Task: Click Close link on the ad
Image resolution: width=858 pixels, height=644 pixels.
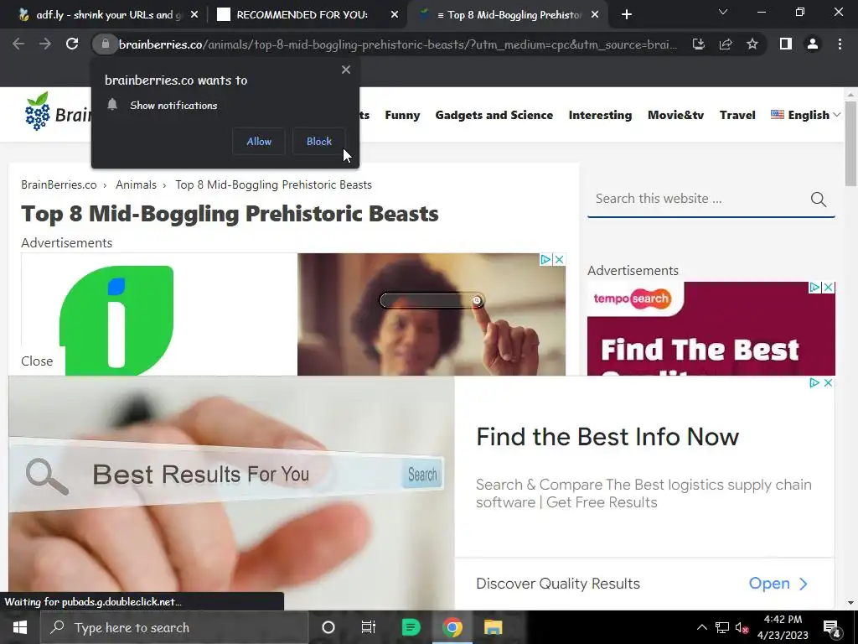Action: 37,361
